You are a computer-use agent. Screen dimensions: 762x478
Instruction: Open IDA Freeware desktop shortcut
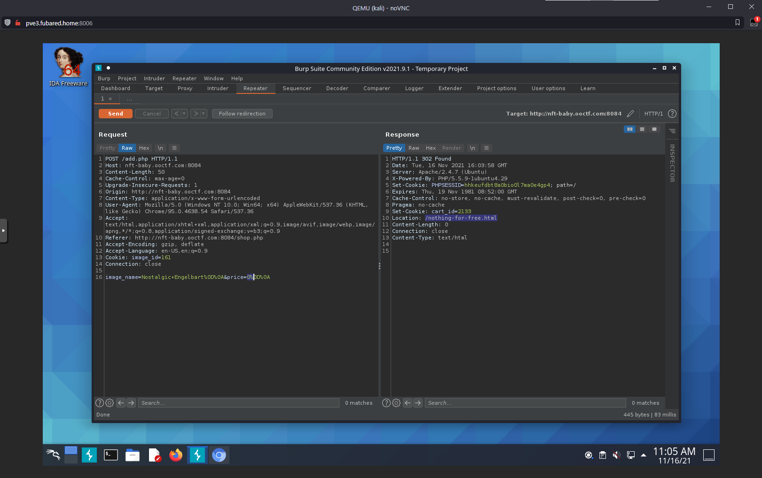(69, 67)
